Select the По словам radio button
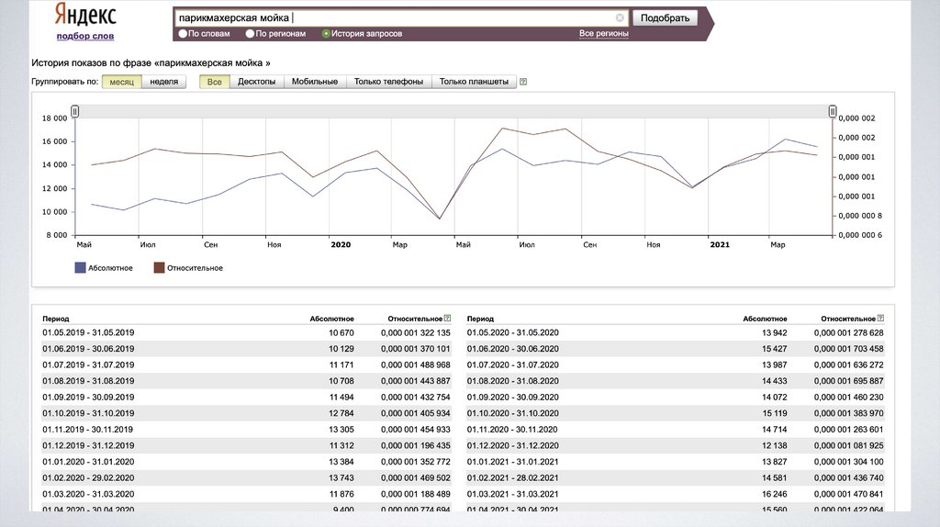 pyautogui.click(x=183, y=34)
